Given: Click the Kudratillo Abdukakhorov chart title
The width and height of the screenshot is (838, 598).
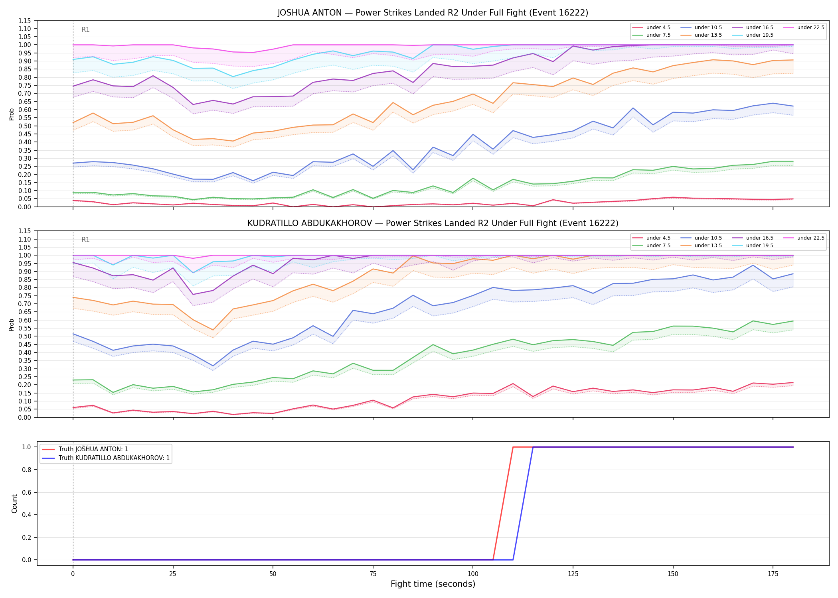Looking at the screenshot, I should click(x=433, y=223).
